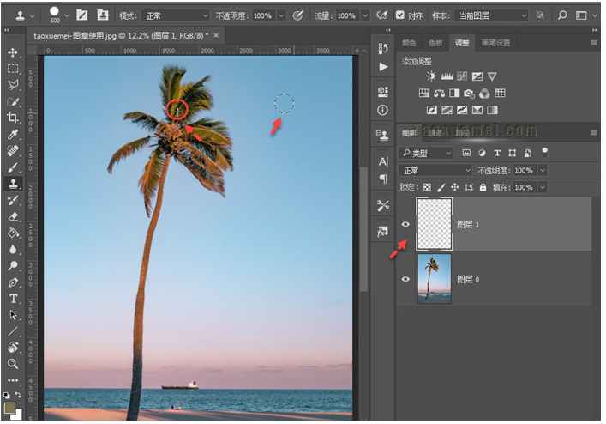Choose the Horizontal Type tool
Viewport: 606px width, 424px height.
(13, 298)
